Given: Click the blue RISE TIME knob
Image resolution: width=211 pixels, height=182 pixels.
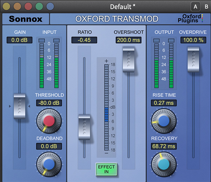Looking at the screenshot, I should (x=164, y=121).
